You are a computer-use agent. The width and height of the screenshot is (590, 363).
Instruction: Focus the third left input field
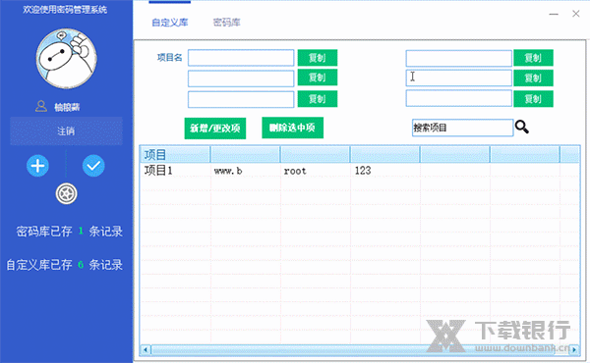(241, 99)
